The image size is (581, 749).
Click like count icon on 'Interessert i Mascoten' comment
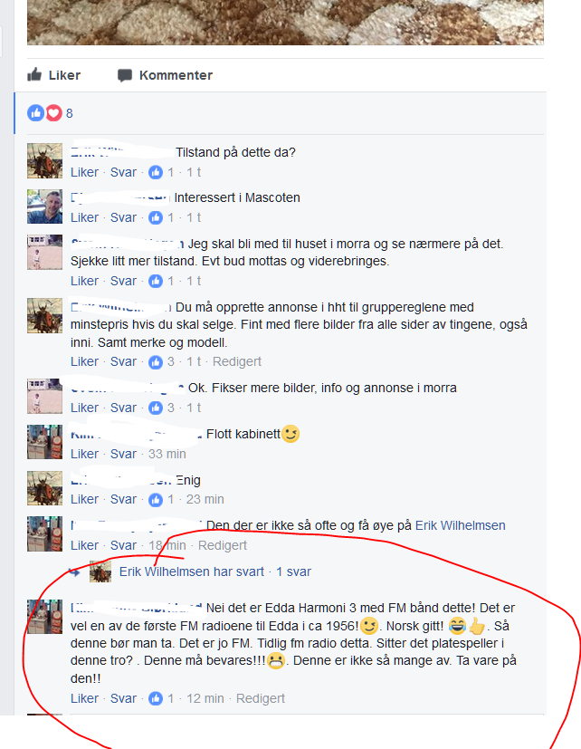[x=156, y=218]
